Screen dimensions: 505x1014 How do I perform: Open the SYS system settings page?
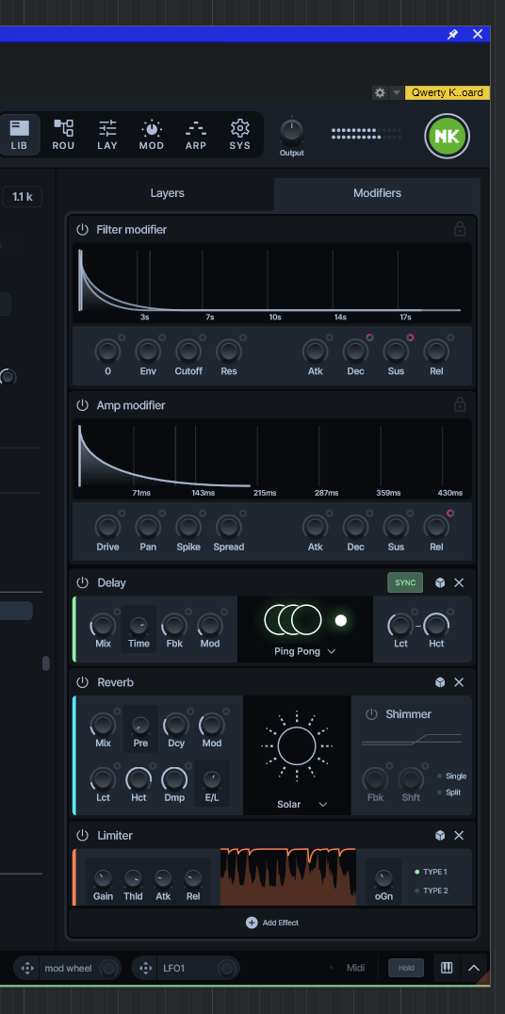point(240,135)
